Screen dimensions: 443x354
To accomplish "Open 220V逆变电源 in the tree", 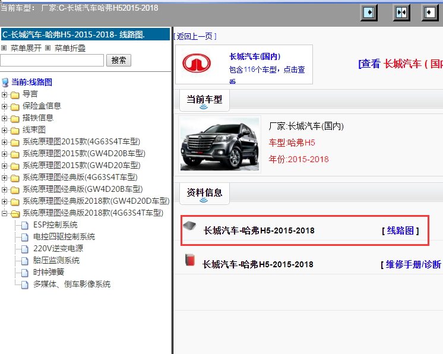I will pyautogui.click(x=58, y=249).
